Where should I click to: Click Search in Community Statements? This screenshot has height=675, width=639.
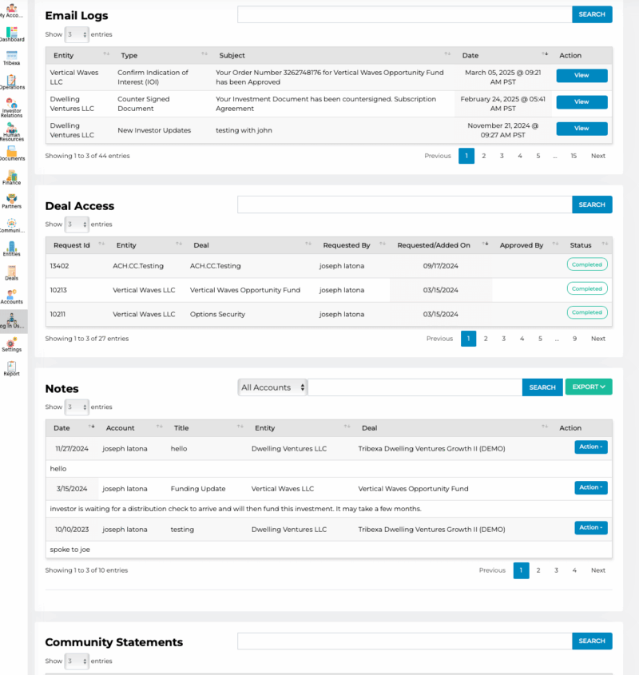(x=592, y=641)
